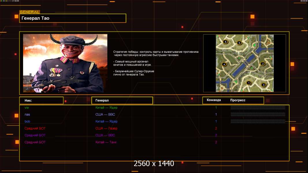Click start position marker 4 on the minimap
The height and width of the screenshot is (173, 308).
tap(224, 64)
